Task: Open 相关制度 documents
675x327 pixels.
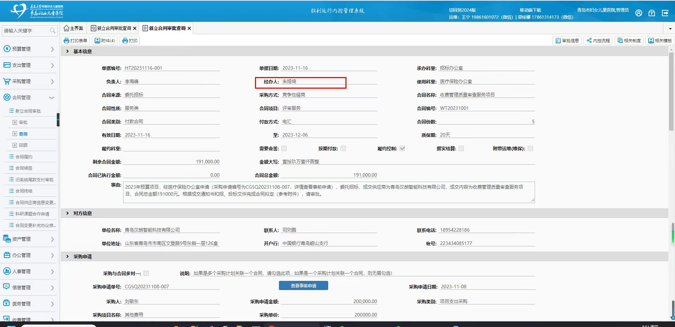Action: tap(629, 41)
